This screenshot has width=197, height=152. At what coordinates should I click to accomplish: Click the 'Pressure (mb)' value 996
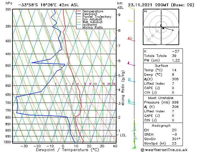(175, 102)
